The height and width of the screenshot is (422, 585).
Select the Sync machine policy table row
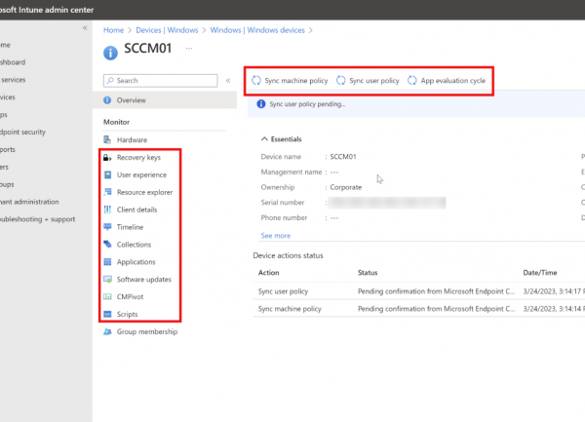[x=419, y=309]
